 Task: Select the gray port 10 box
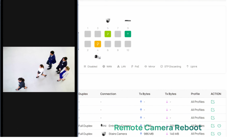[128, 44]
